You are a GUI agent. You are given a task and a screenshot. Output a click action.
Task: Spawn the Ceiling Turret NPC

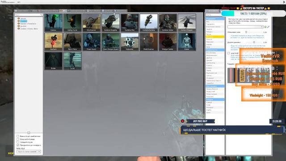[x=72, y=23]
